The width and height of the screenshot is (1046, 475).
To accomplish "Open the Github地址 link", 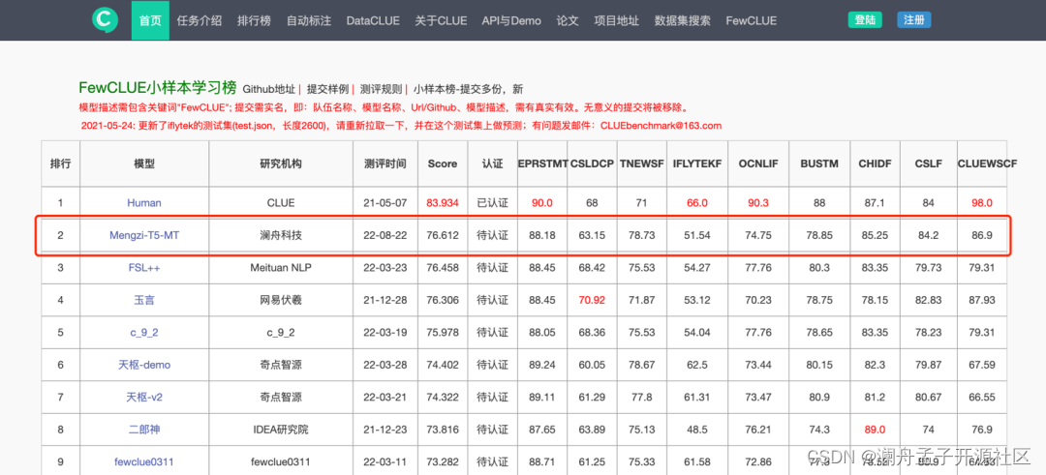I will click(269, 89).
